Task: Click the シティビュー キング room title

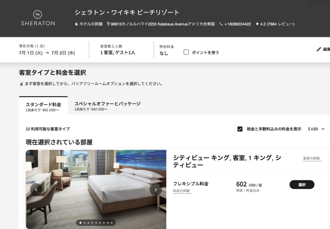Action: 227,161
